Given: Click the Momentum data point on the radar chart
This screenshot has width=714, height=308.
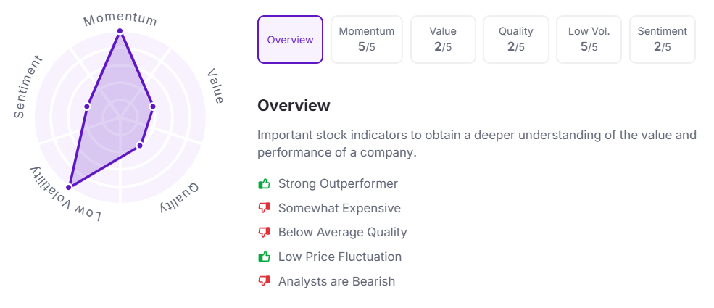Looking at the screenshot, I should 120,31.
